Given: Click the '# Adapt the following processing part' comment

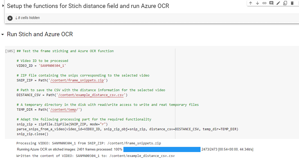Looking at the screenshot, I should 84,119.
